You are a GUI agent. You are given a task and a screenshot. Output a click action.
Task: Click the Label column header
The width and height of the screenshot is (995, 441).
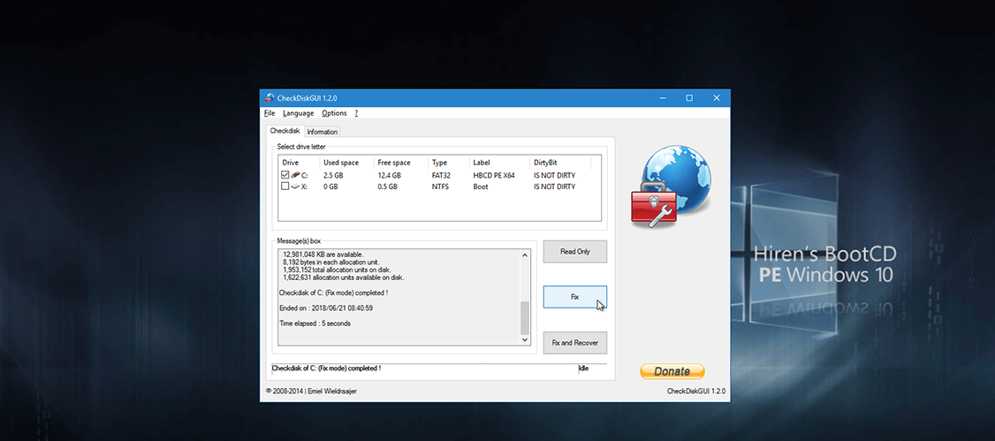coord(499,163)
